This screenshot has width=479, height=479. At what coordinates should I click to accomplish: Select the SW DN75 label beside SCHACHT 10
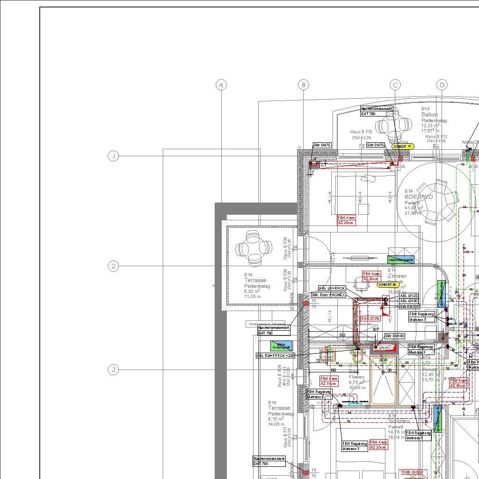(x=376, y=145)
